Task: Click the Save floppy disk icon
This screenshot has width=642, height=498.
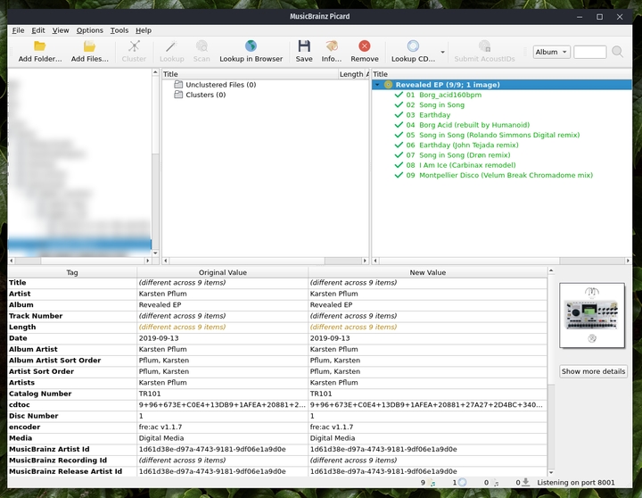Action: point(304,46)
